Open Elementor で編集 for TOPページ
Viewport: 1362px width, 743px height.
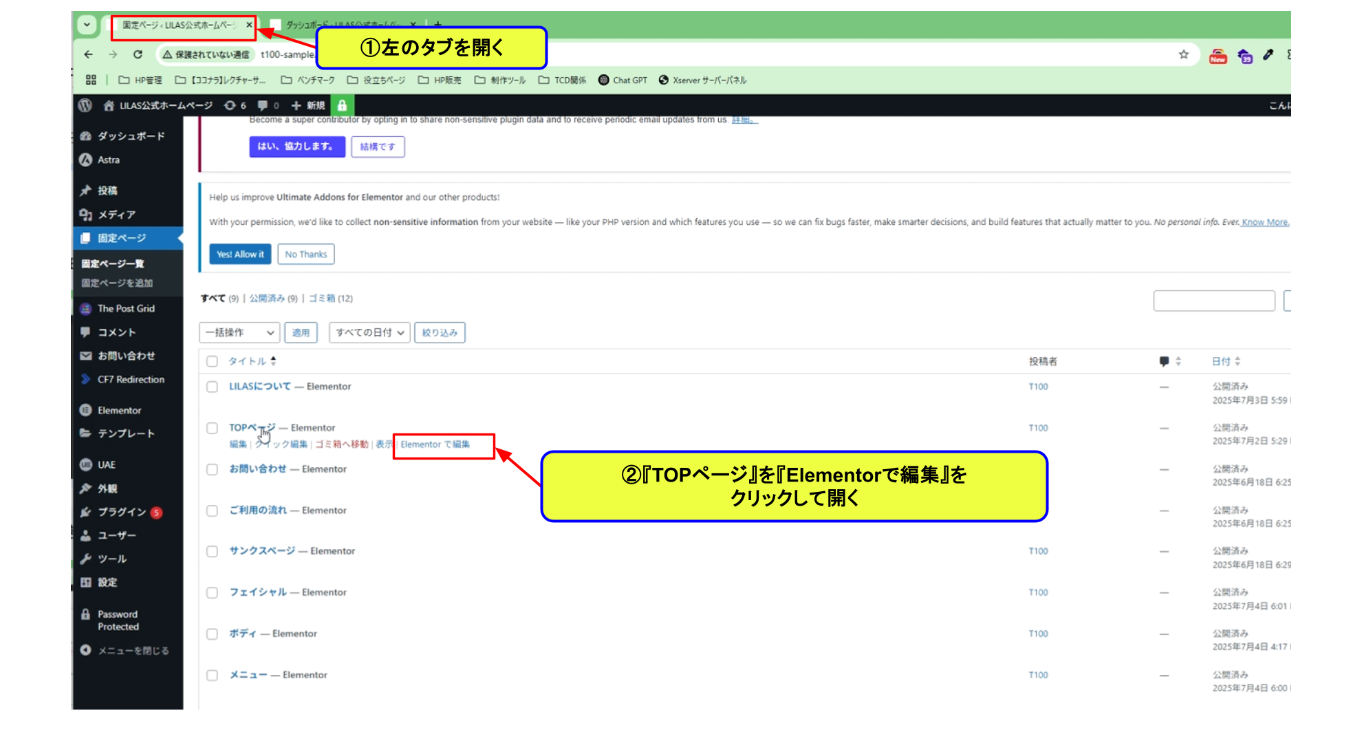click(x=435, y=444)
